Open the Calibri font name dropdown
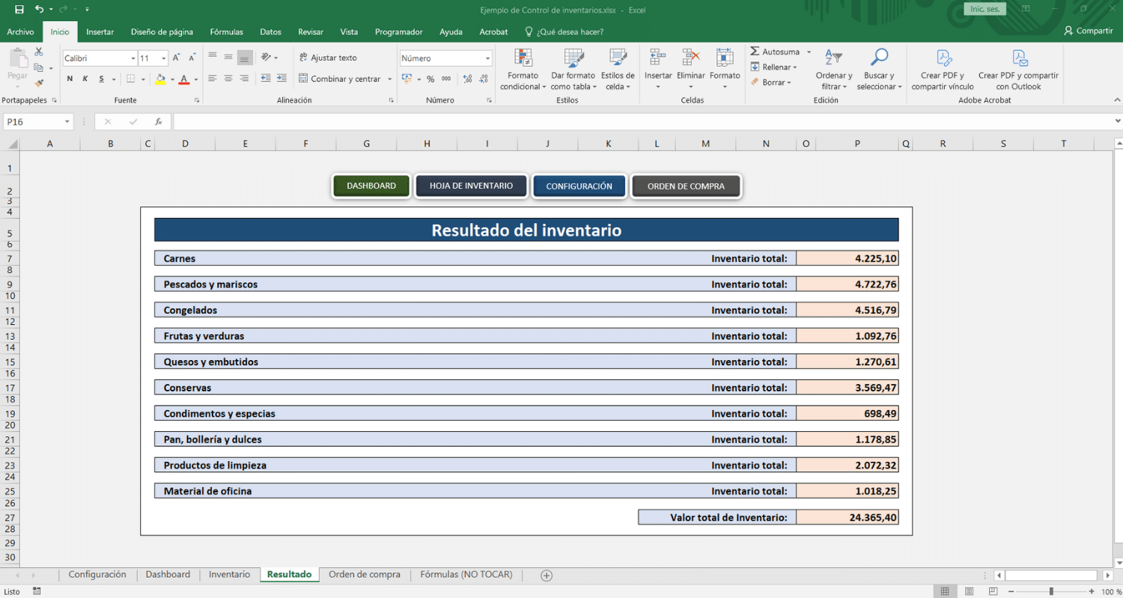Image resolution: width=1123 pixels, height=598 pixels. (x=133, y=58)
